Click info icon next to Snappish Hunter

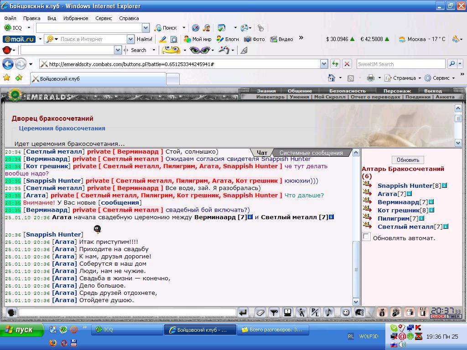pos(444,185)
